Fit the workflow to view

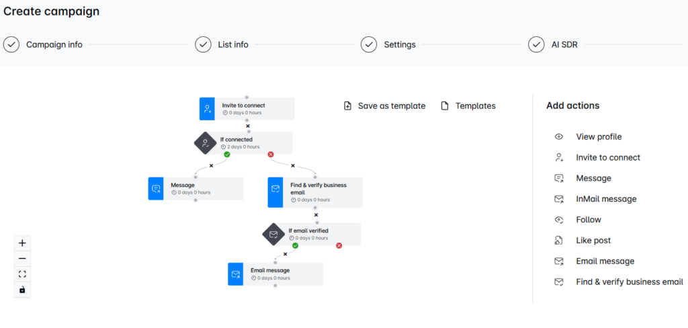click(x=22, y=274)
